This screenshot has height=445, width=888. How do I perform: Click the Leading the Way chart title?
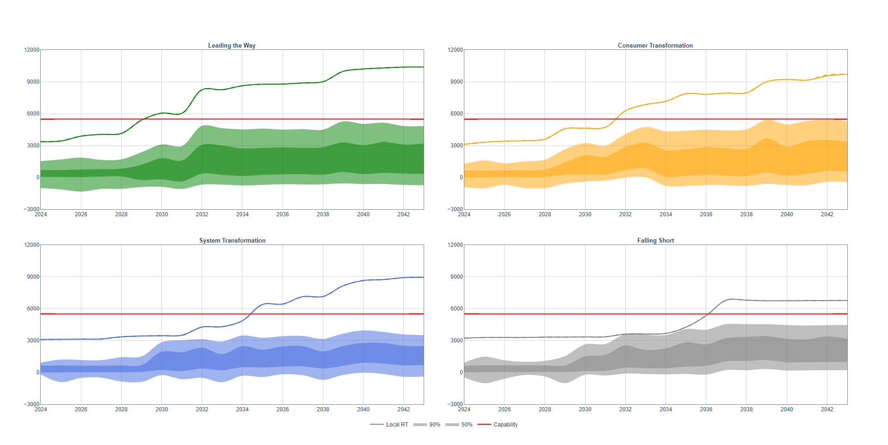pos(232,45)
